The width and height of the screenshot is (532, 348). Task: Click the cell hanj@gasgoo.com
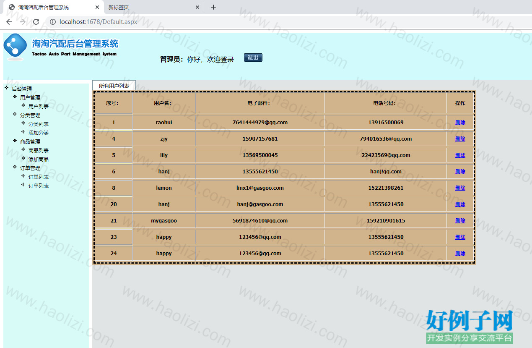tap(260, 204)
